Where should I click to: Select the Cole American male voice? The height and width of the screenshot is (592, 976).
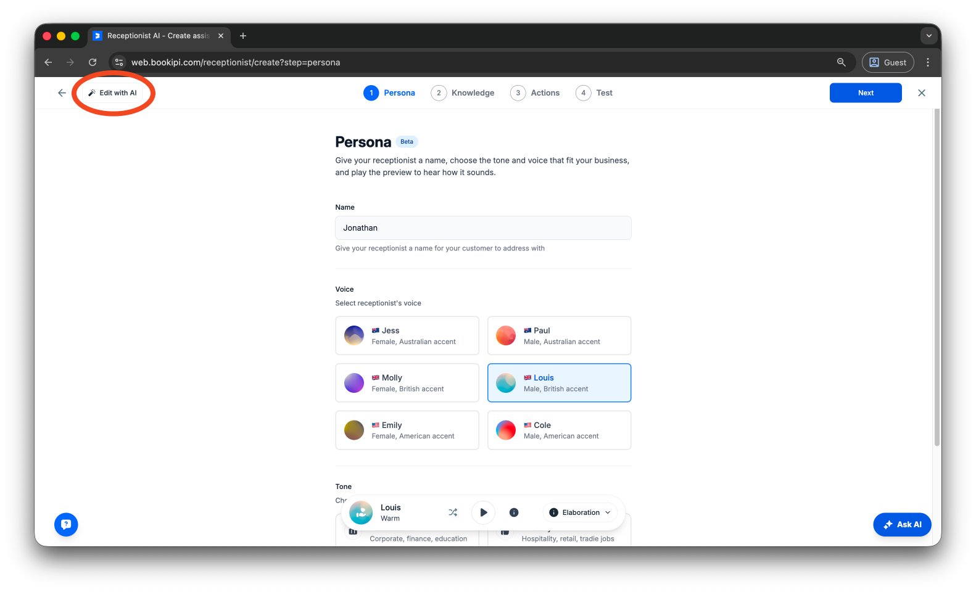pyautogui.click(x=560, y=430)
